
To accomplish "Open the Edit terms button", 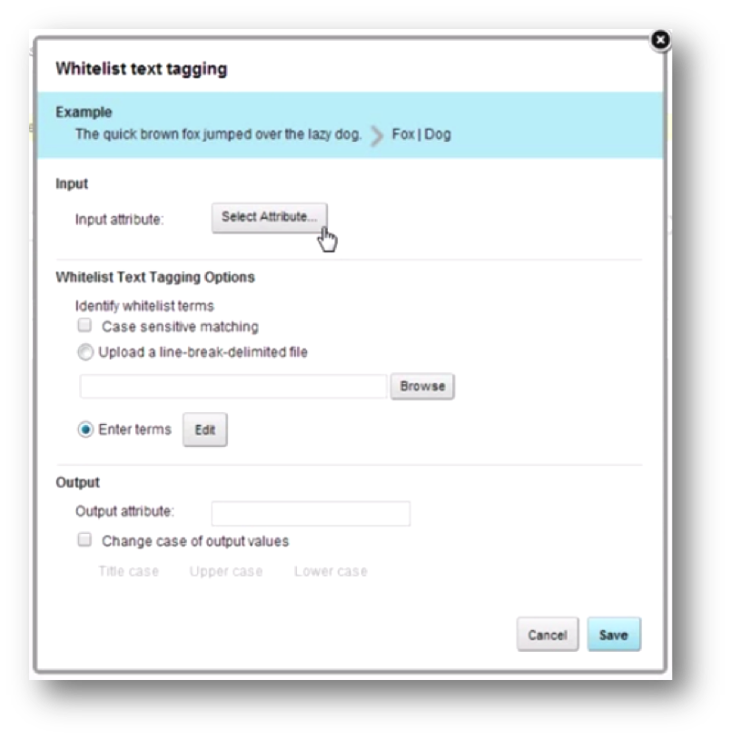I will (x=205, y=429).
